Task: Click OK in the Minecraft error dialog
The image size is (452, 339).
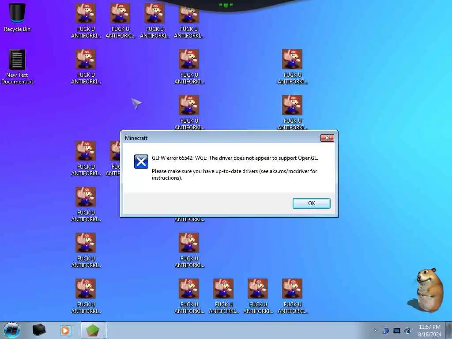Action: [311, 203]
